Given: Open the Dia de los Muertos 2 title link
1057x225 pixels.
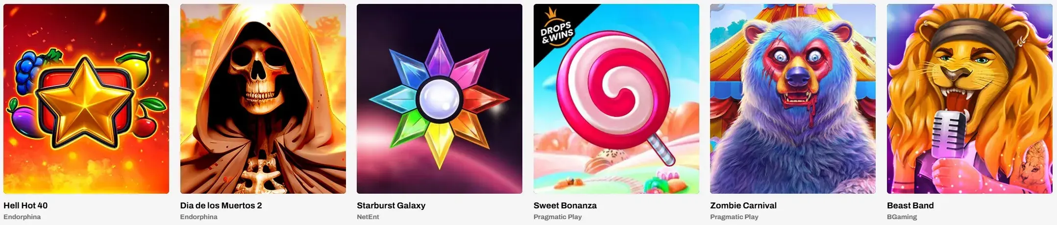Looking at the screenshot, I should pyautogui.click(x=221, y=205).
